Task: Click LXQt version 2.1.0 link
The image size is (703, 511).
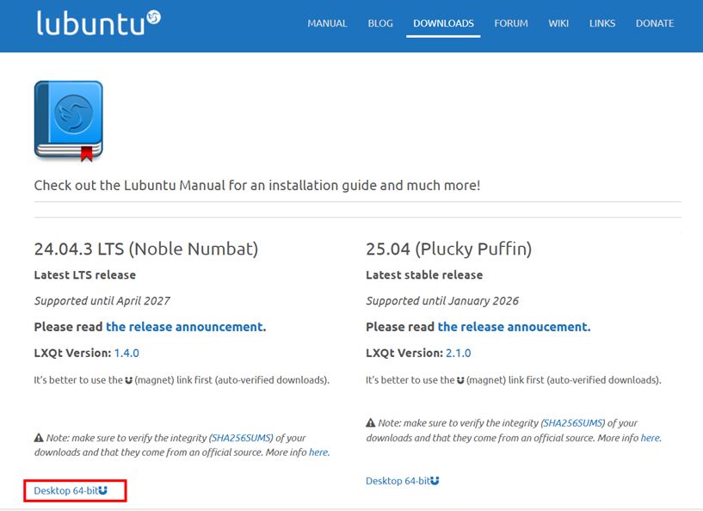Action: pos(459,354)
